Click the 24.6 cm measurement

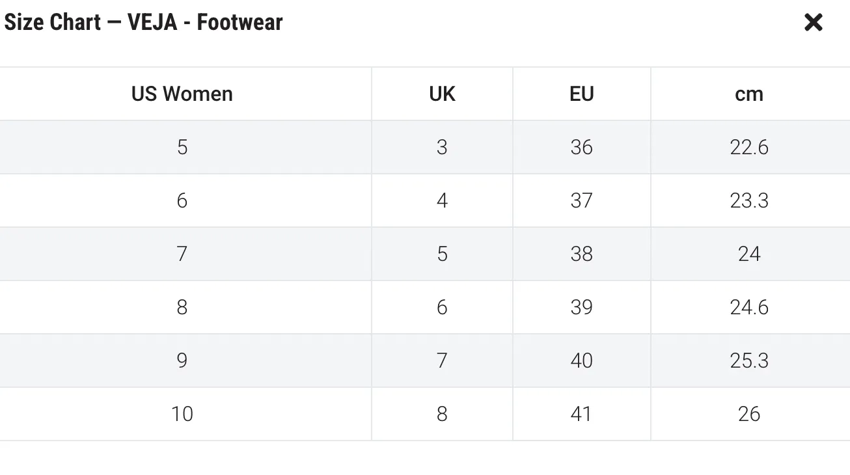click(750, 307)
